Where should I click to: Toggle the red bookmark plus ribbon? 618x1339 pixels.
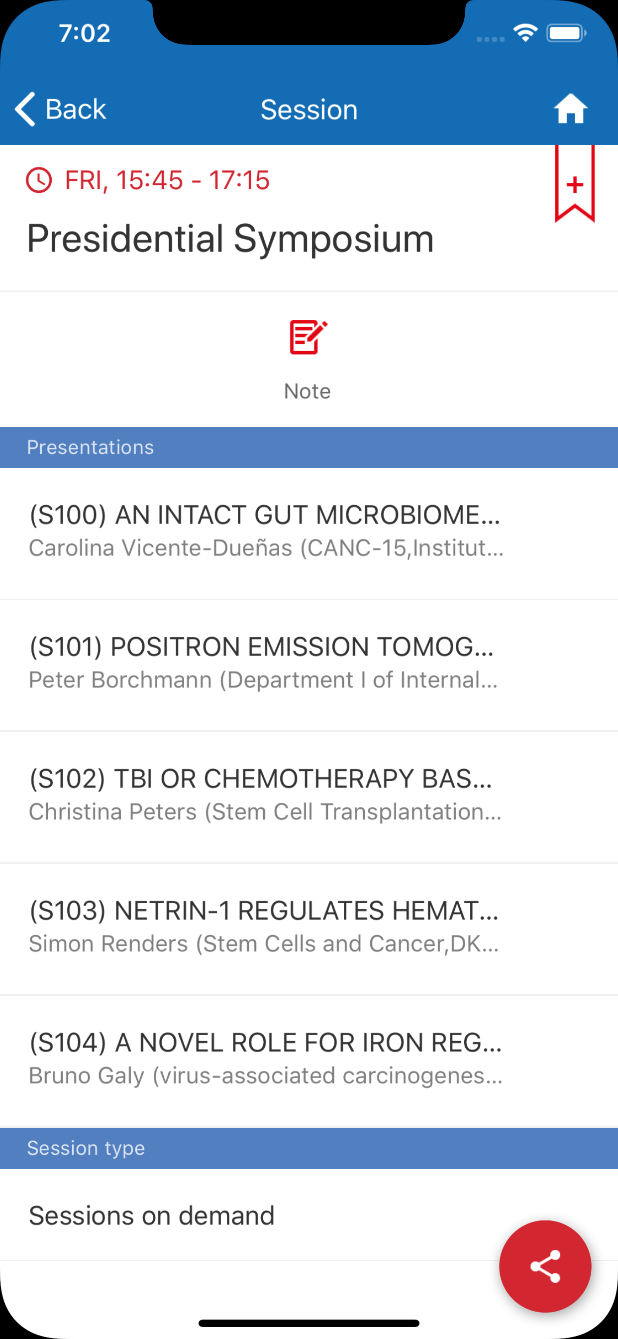pyautogui.click(x=574, y=184)
